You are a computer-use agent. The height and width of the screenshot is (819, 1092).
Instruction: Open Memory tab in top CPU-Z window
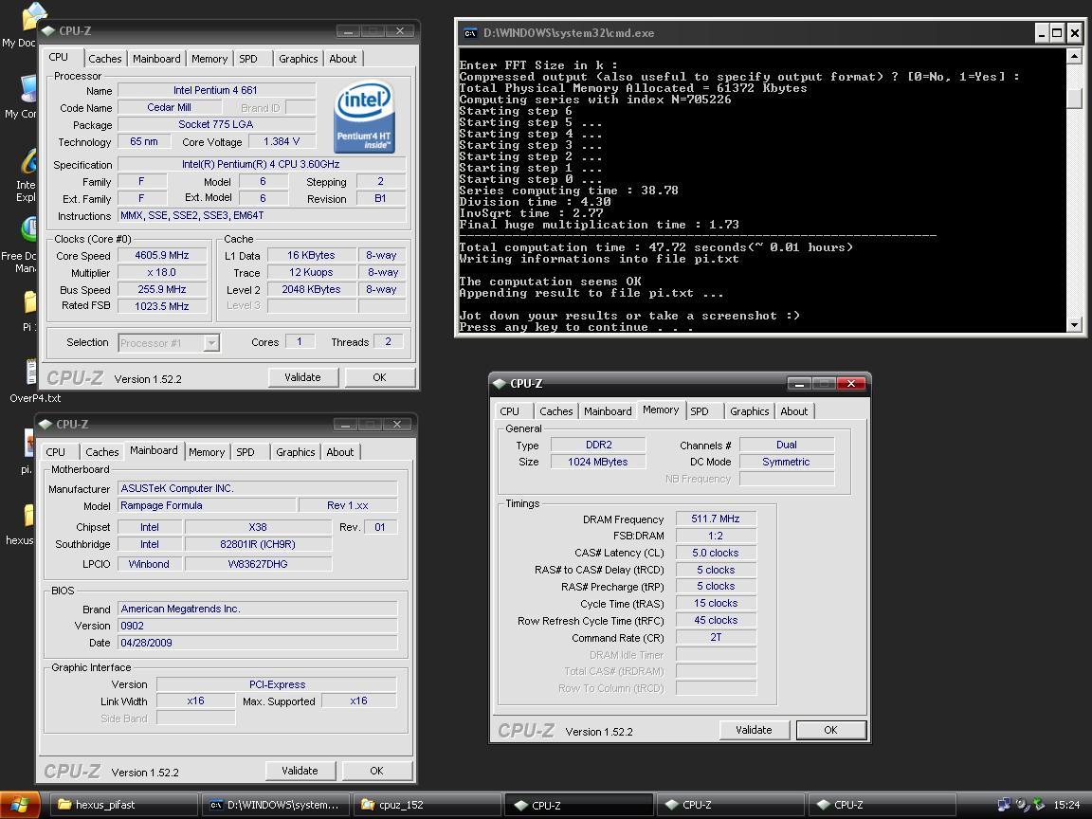point(209,59)
